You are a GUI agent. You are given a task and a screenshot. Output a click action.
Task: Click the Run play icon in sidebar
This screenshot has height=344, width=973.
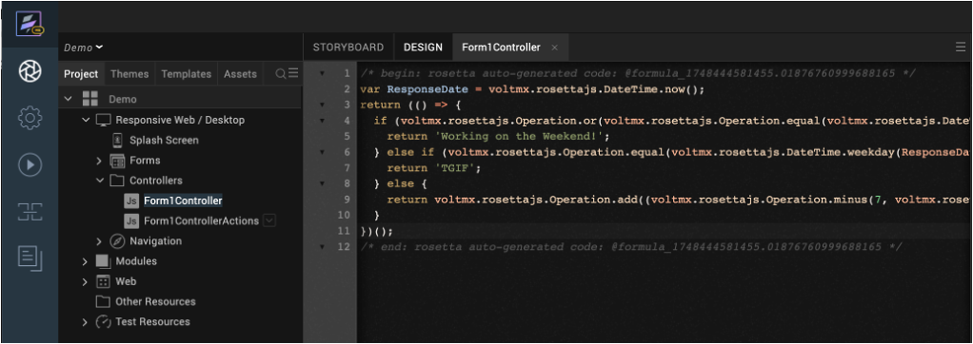tap(30, 165)
